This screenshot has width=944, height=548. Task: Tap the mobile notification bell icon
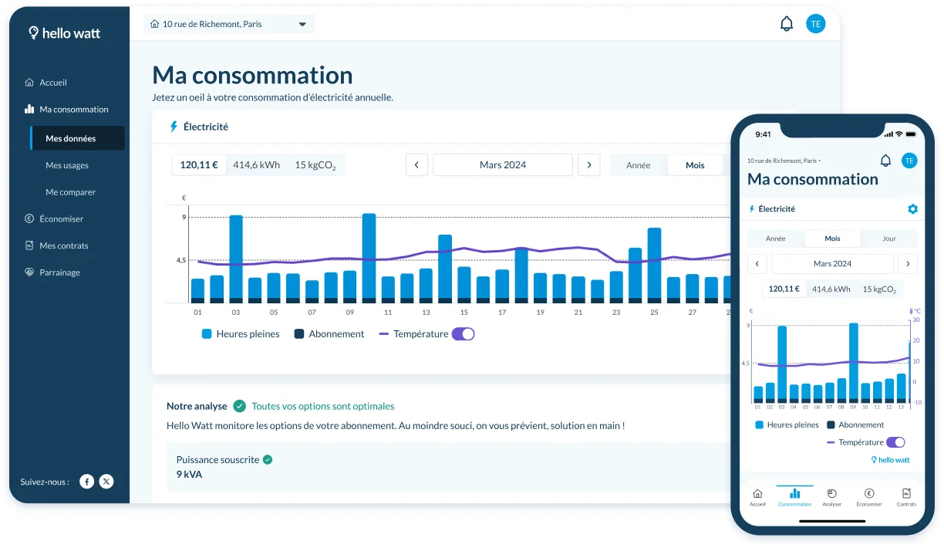[885, 161]
